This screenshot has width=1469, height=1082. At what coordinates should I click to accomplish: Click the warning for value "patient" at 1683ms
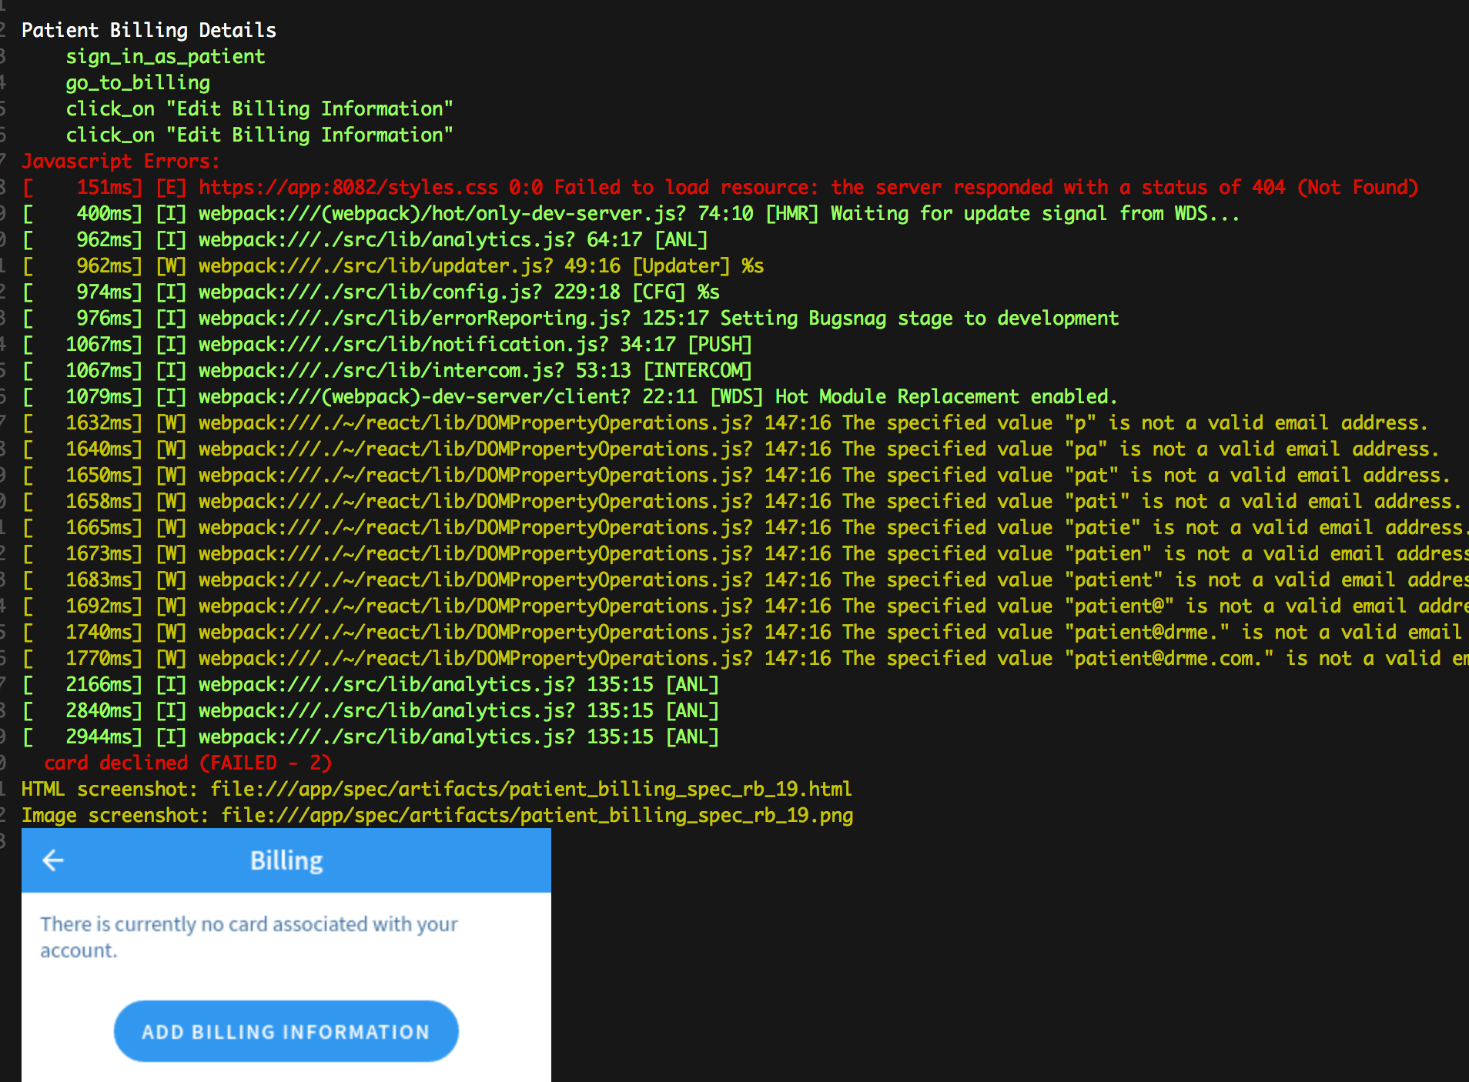(x=745, y=579)
